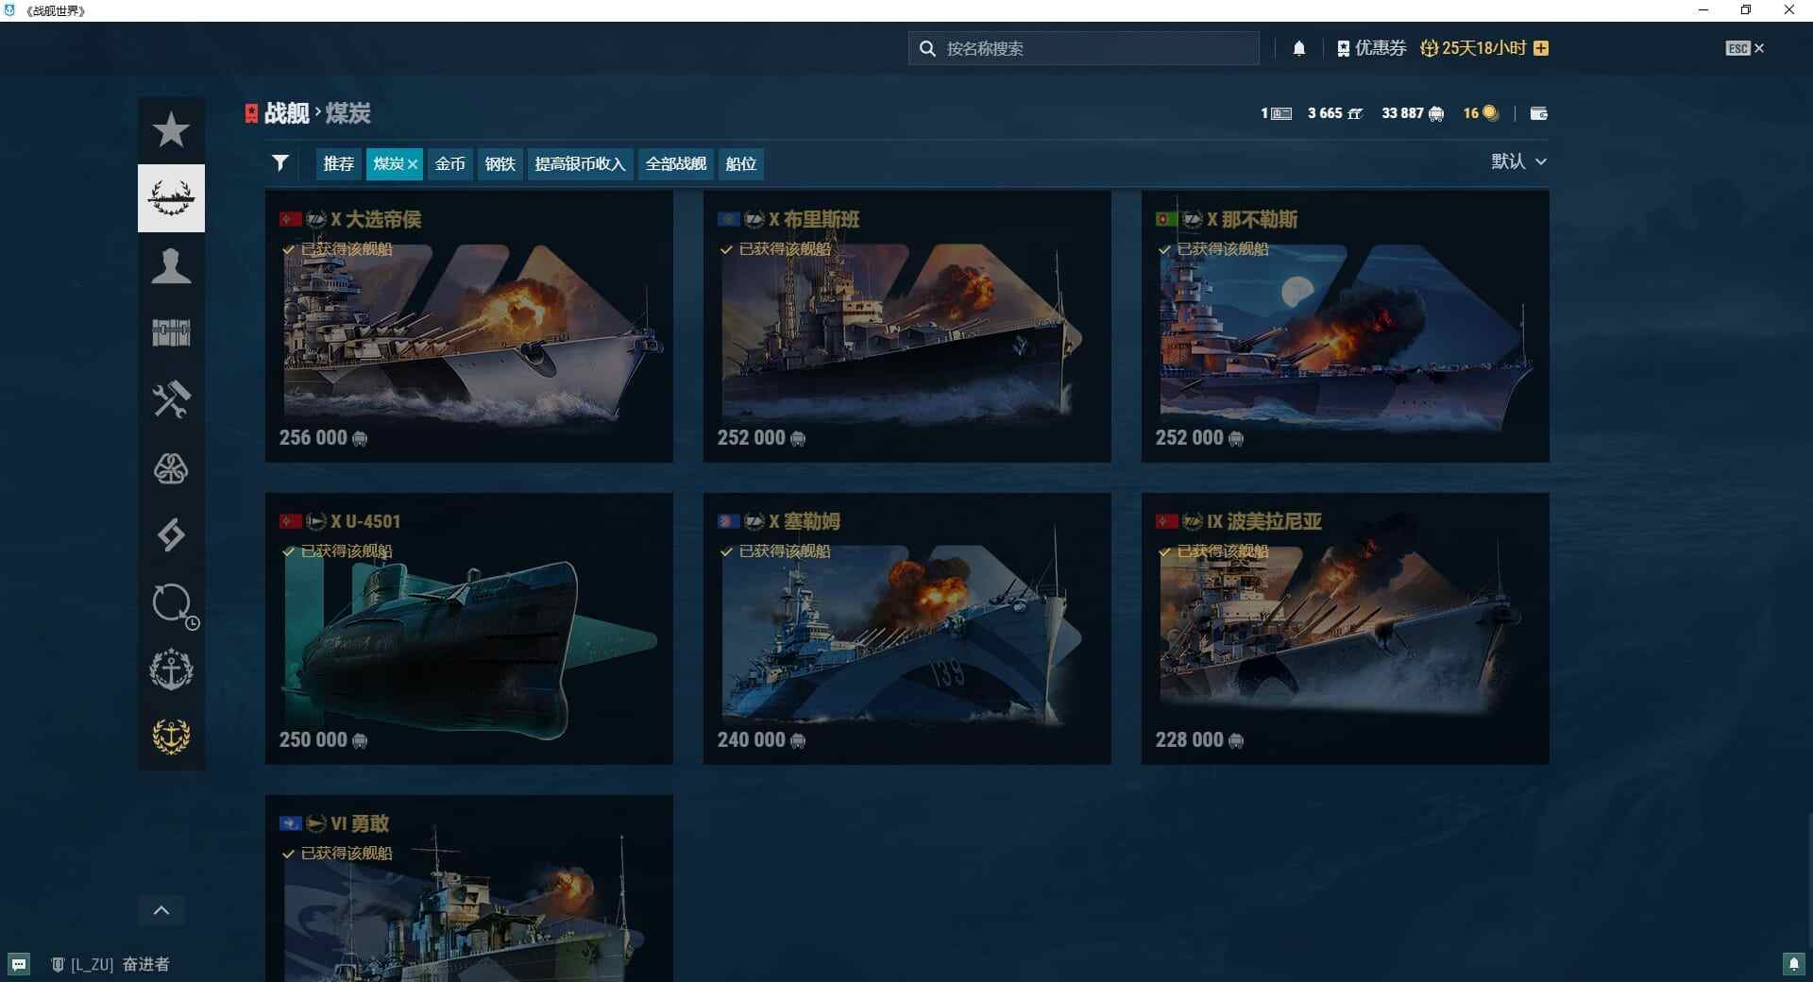Switch to the 全部战舰 filter tab
1813x982 pixels.
675,163
